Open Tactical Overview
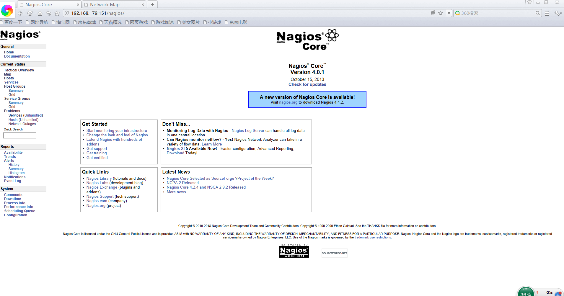This screenshot has width=564, height=296. [x=19, y=70]
